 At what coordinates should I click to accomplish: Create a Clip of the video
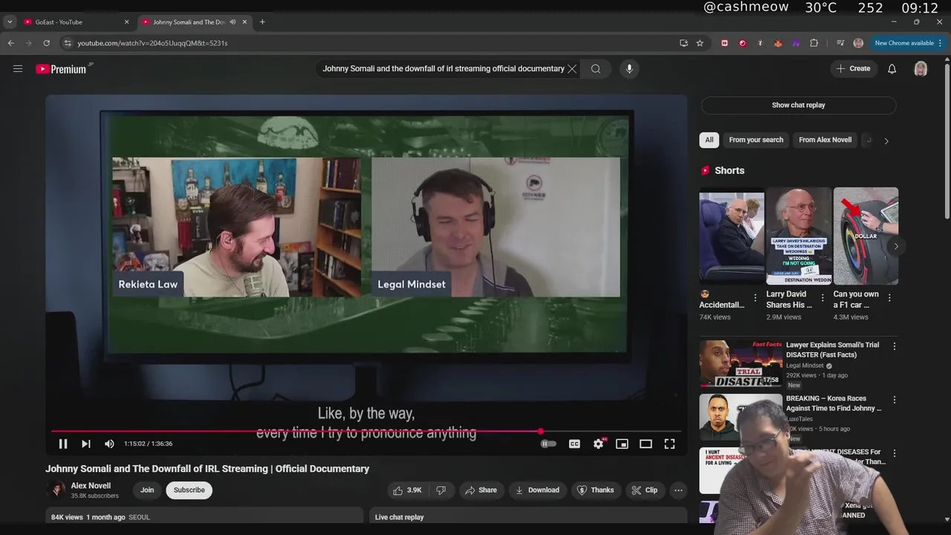pyautogui.click(x=644, y=490)
